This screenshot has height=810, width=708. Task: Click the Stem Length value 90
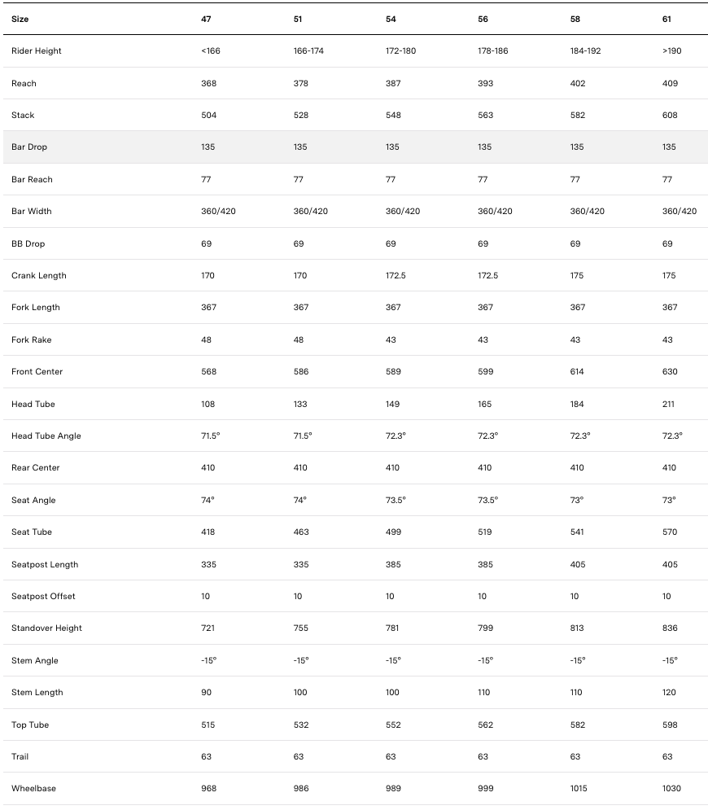pyautogui.click(x=206, y=693)
